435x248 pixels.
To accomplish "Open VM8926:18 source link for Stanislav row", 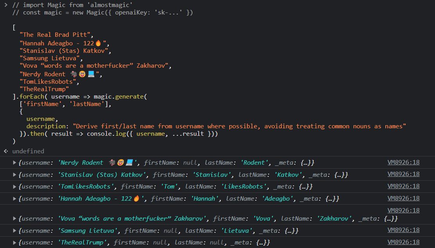I will [403, 174].
